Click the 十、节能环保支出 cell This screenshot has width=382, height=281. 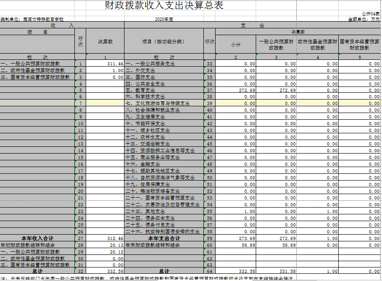tap(164, 123)
